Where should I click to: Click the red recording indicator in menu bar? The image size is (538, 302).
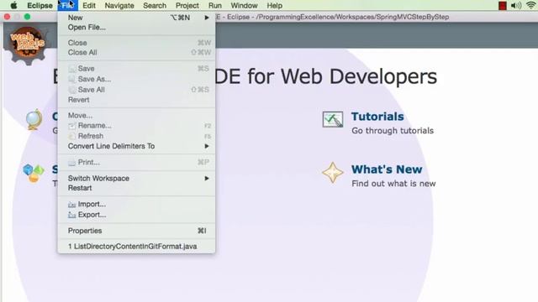coord(503,6)
